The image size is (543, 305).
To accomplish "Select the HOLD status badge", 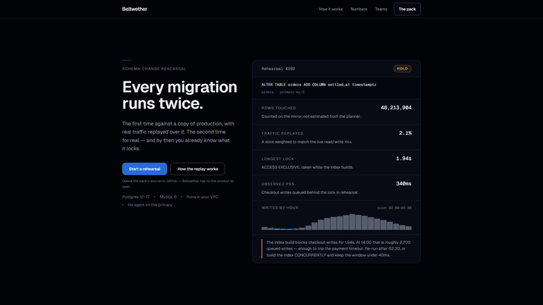I will click(x=402, y=68).
